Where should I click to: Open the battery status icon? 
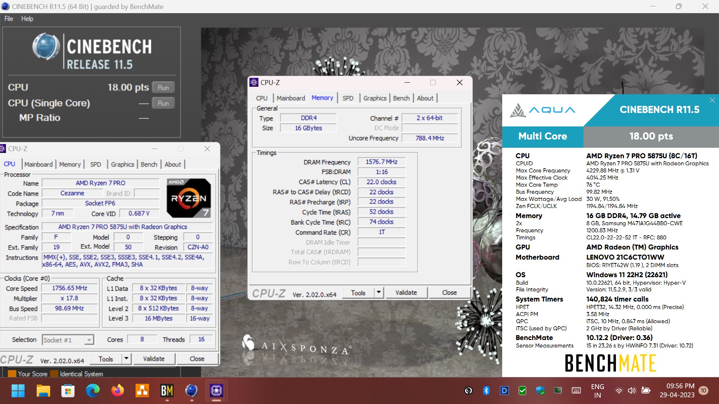[646, 391]
